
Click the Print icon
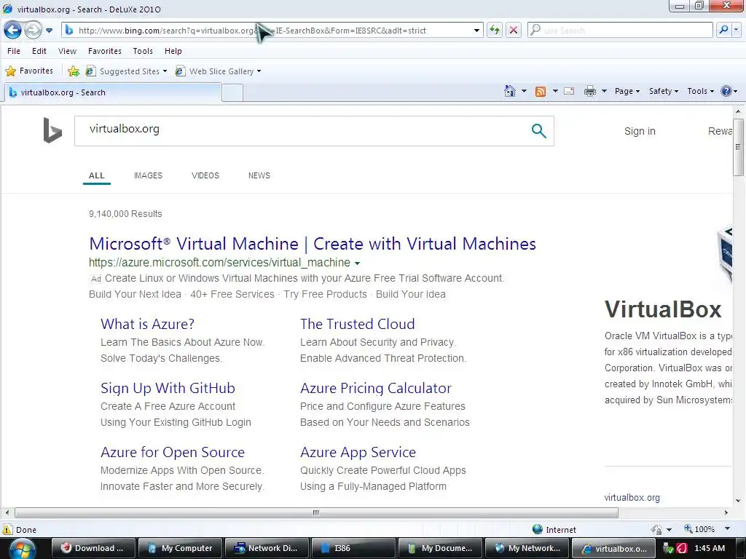click(590, 91)
